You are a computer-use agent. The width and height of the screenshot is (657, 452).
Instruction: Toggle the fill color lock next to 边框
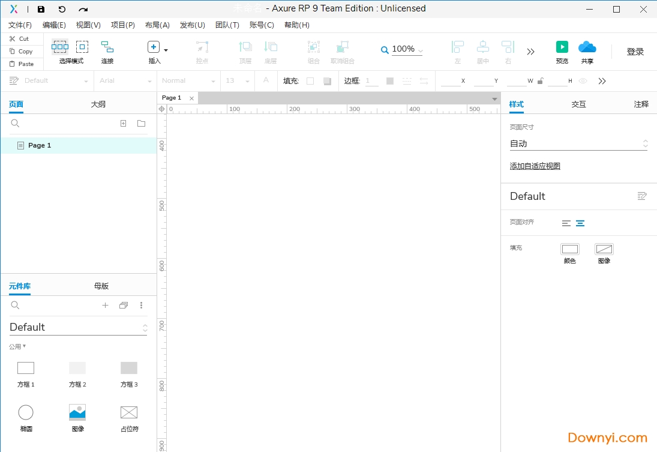pyautogui.click(x=539, y=80)
